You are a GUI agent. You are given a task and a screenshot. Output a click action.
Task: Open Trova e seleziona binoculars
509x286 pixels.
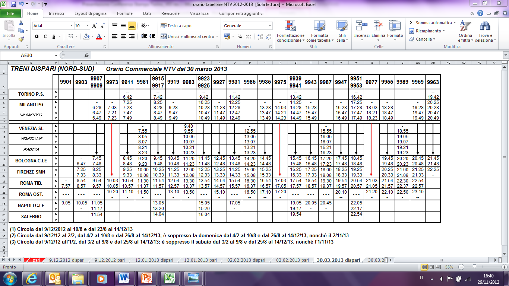485,31
